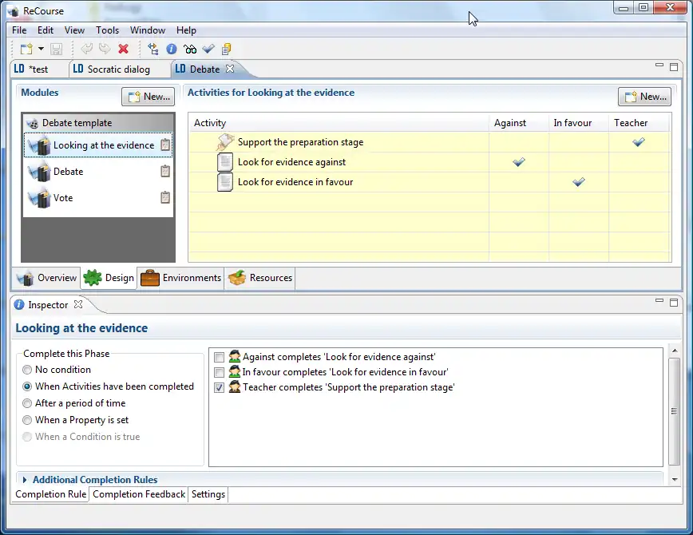Click the blue checkmark toolbar icon

tap(208, 50)
